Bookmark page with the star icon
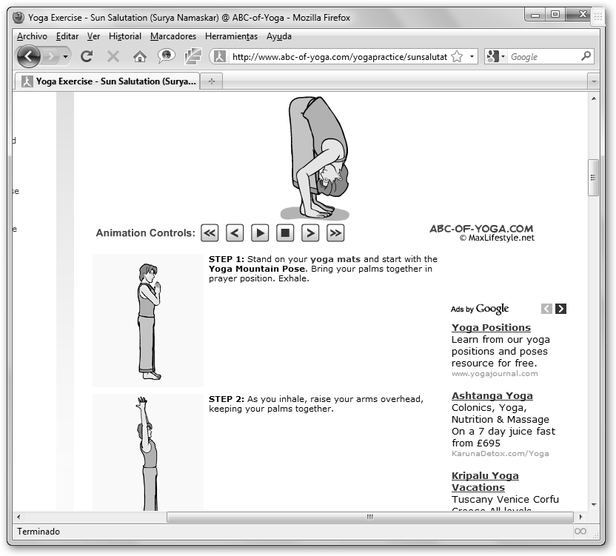 (457, 56)
